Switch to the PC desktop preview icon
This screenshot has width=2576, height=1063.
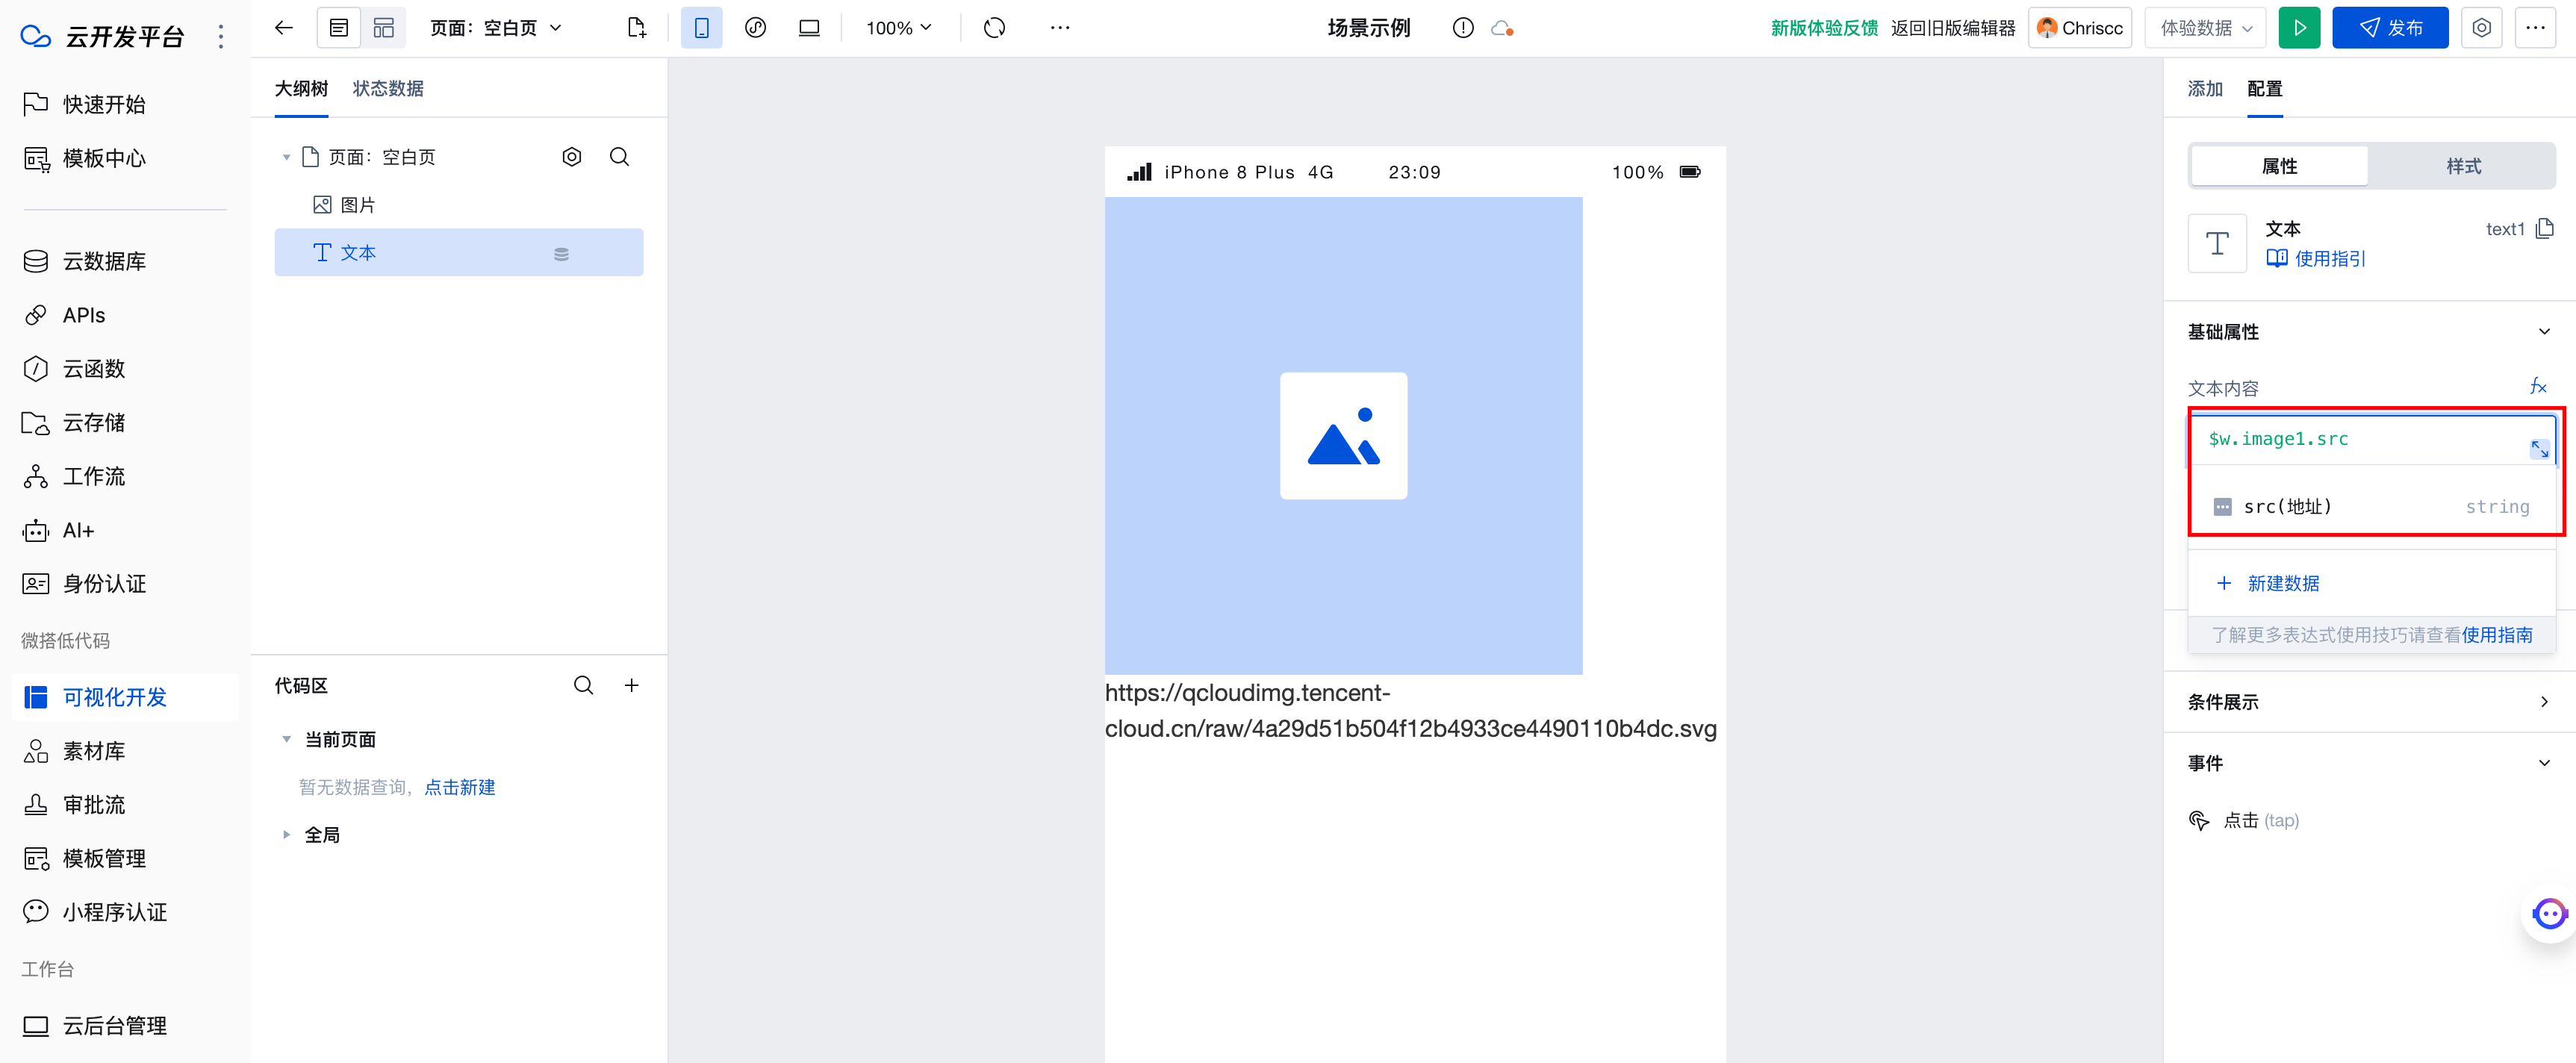click(x=809, y=28)
